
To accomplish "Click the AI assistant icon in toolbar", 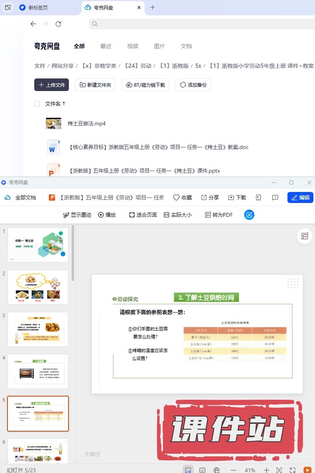I will 249,215.
